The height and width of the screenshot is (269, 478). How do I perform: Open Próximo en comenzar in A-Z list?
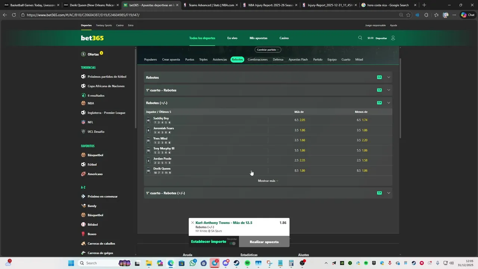(102, 197)
